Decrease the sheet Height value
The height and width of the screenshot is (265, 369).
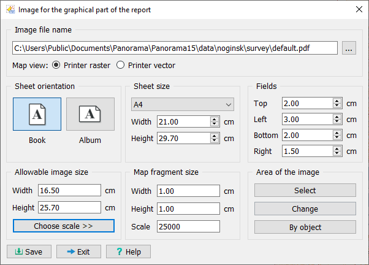pyautogui.click(x=214, y=141)
